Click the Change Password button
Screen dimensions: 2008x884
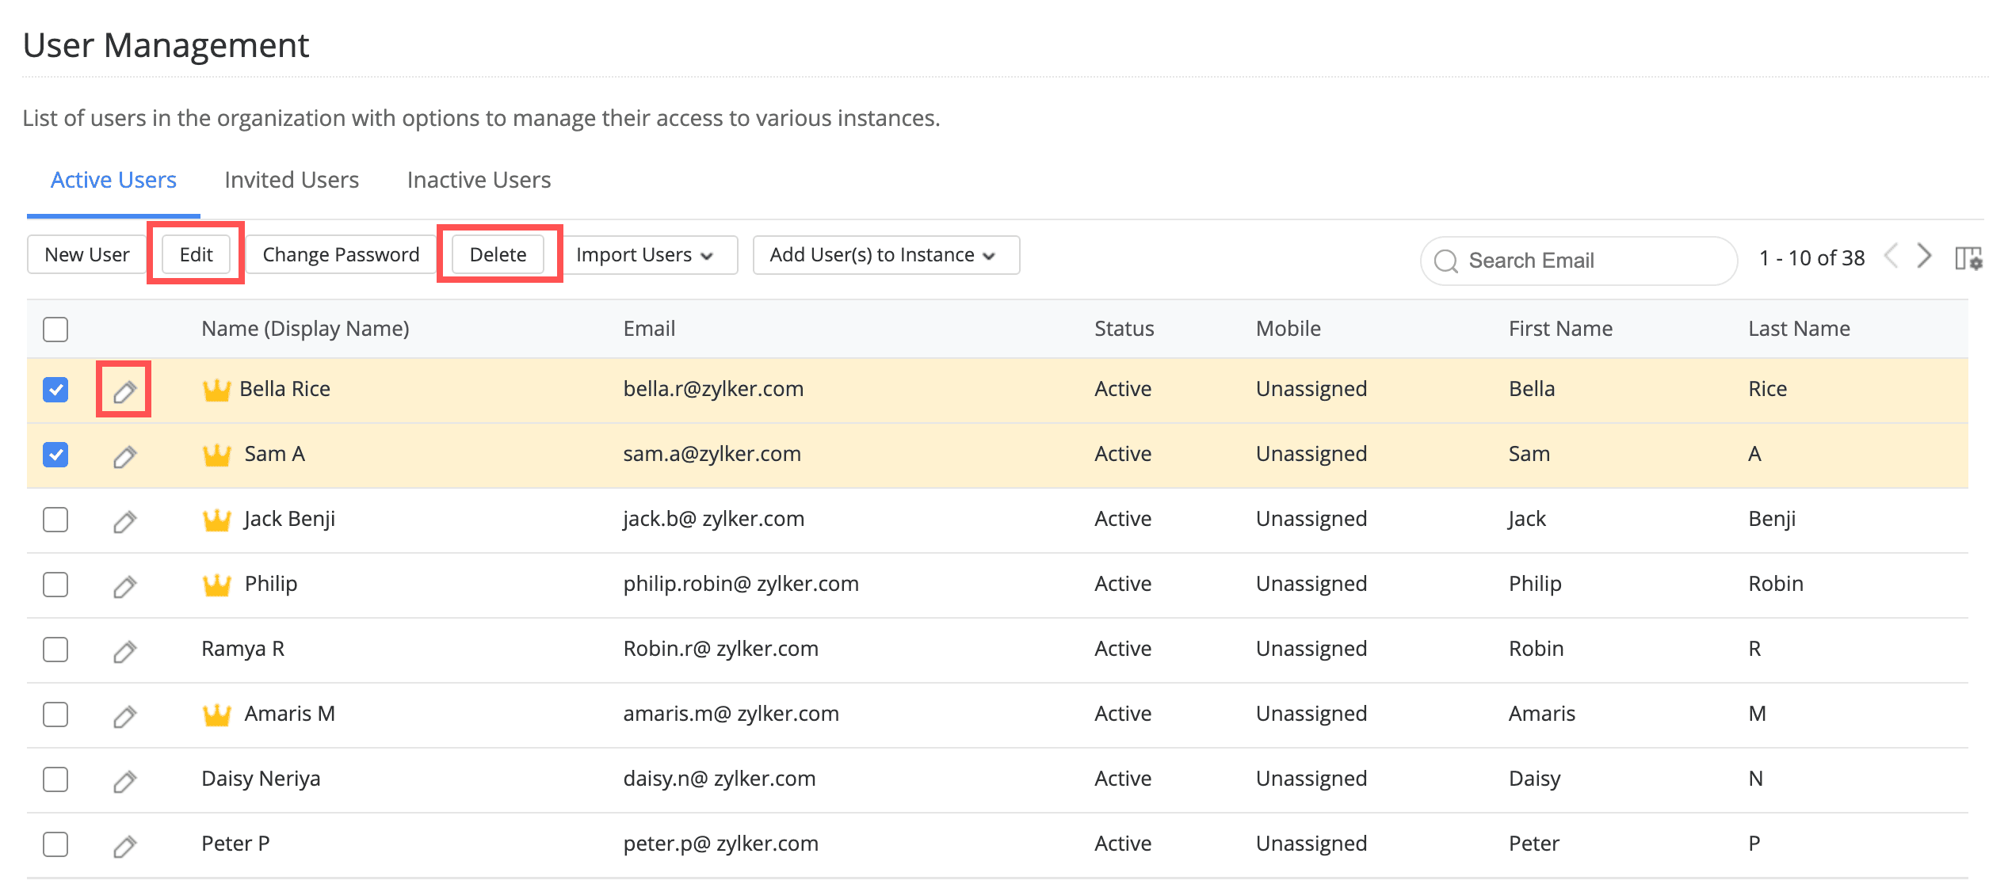341,255
